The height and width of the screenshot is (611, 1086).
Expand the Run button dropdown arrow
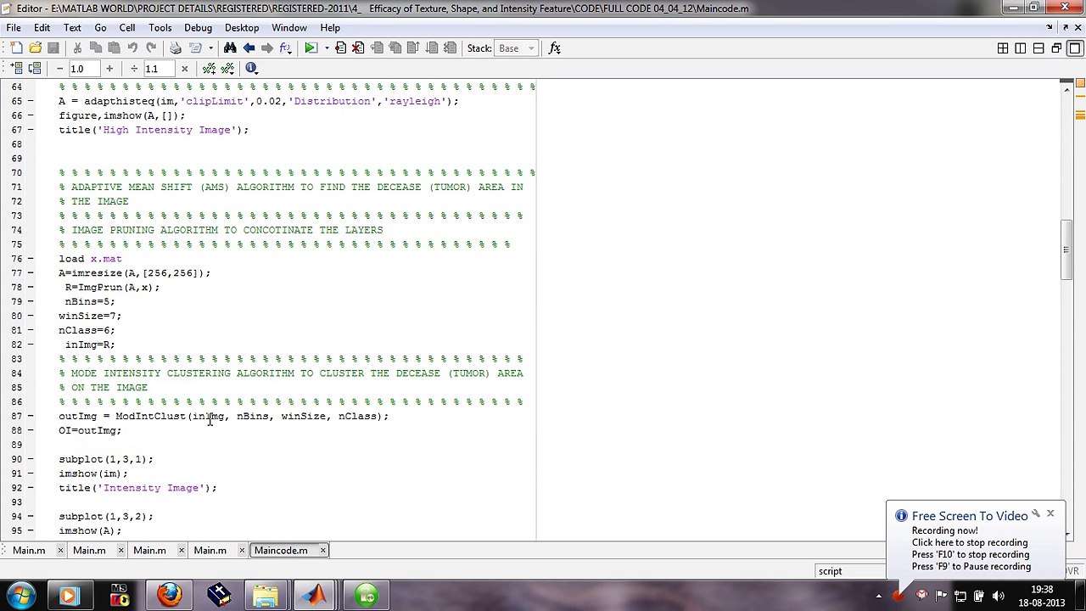coord(326,48)
